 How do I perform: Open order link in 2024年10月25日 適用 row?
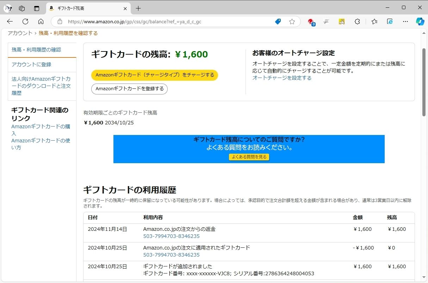[171, 255]
